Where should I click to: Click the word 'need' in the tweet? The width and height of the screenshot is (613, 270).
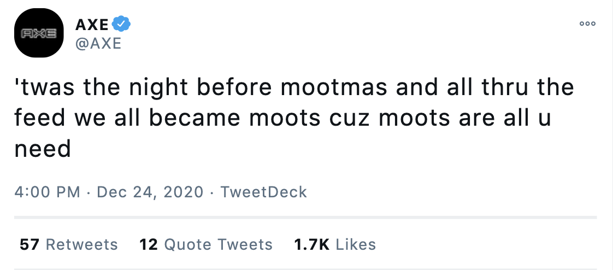coord(43,149)
